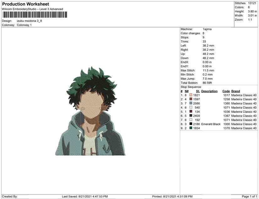
Task: Click the Min Stitch value 0.2 mm
Action: tap(208, 75)
